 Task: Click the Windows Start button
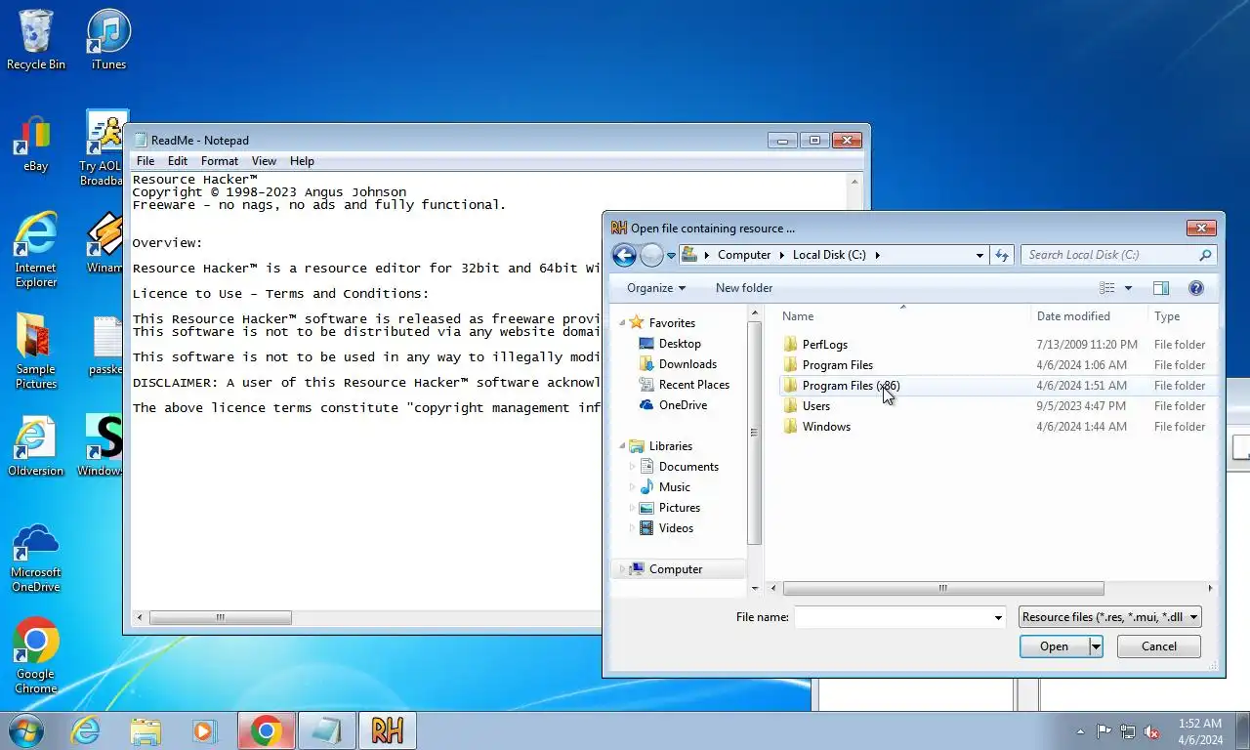[26, 730]
